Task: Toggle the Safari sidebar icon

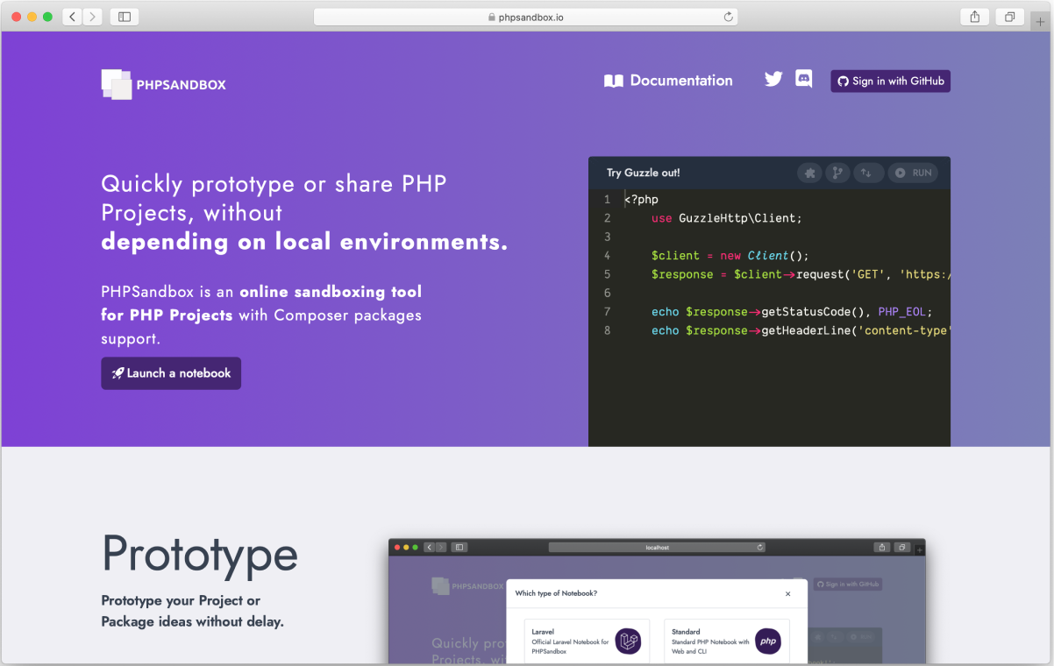Action: 124,16
